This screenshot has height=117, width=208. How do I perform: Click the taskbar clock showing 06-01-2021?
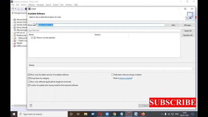185,114
